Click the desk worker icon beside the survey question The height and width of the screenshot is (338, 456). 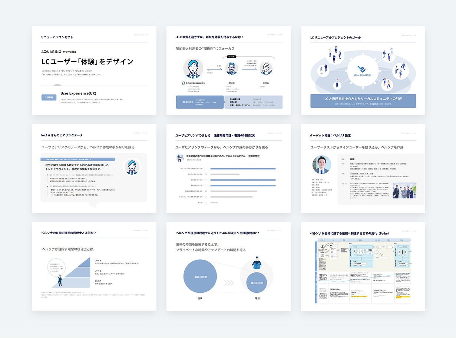[180, 158]
